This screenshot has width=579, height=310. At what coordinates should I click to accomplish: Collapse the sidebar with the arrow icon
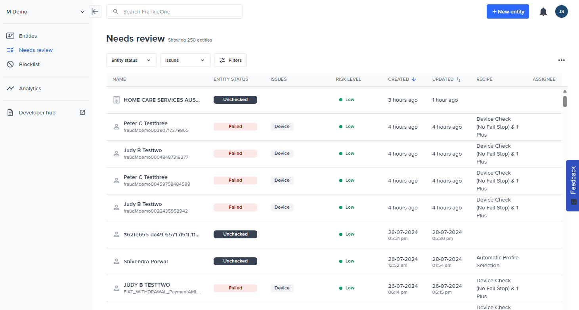[x=95, y=11]
